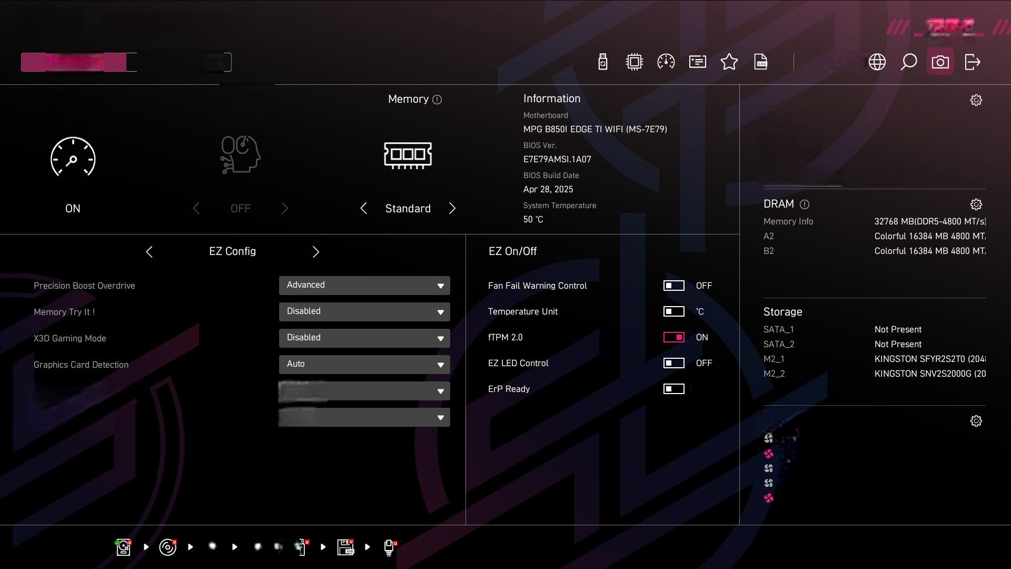Click the card-with-text icon left of the star

pos(698,62)
